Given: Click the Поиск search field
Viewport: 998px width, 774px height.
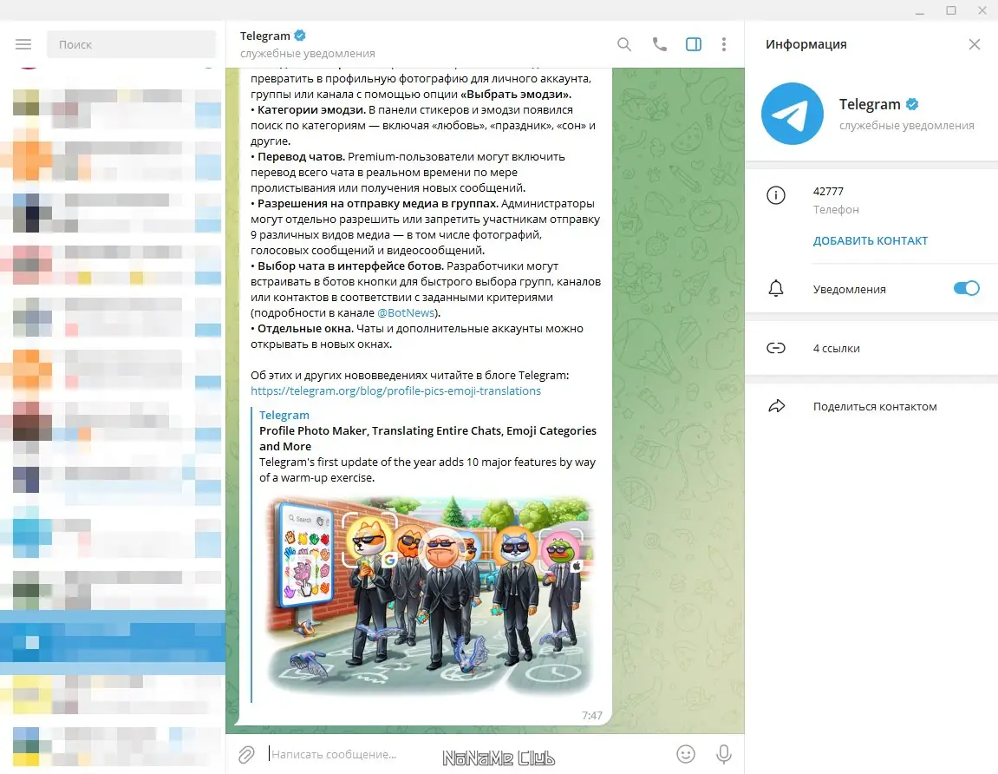Looking at the screenshot, I should pyautogui.click(x=131, y=44).
